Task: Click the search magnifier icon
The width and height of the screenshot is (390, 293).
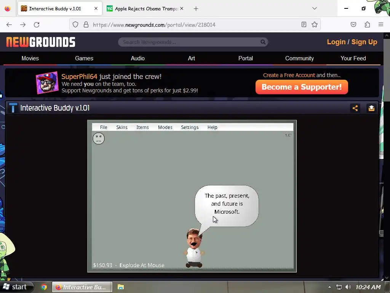Action: tap(263, 42)
